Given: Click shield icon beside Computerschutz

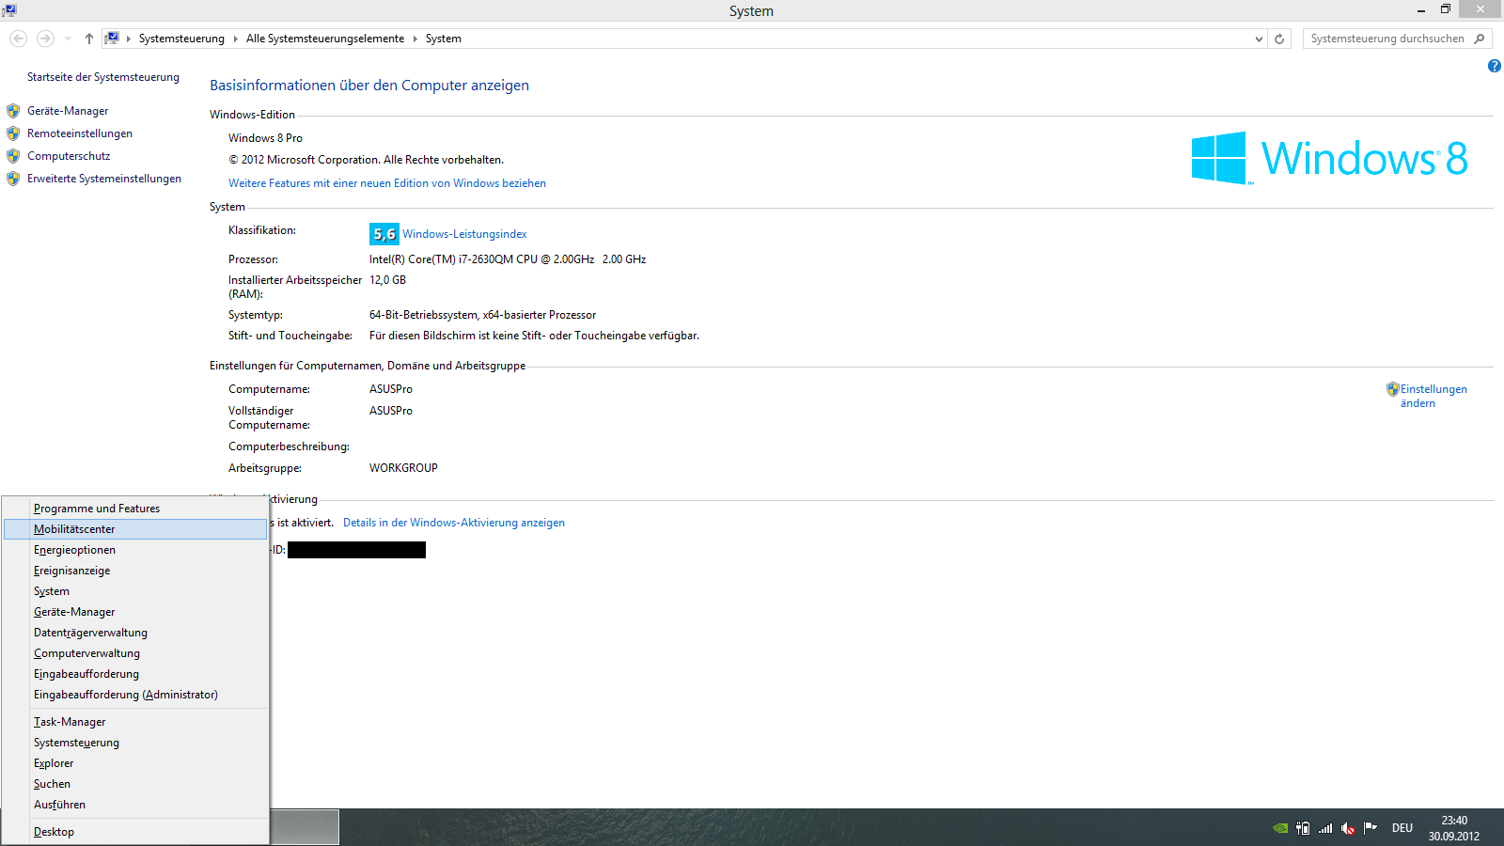Looking at the screenshot, I should click(13, 156).
